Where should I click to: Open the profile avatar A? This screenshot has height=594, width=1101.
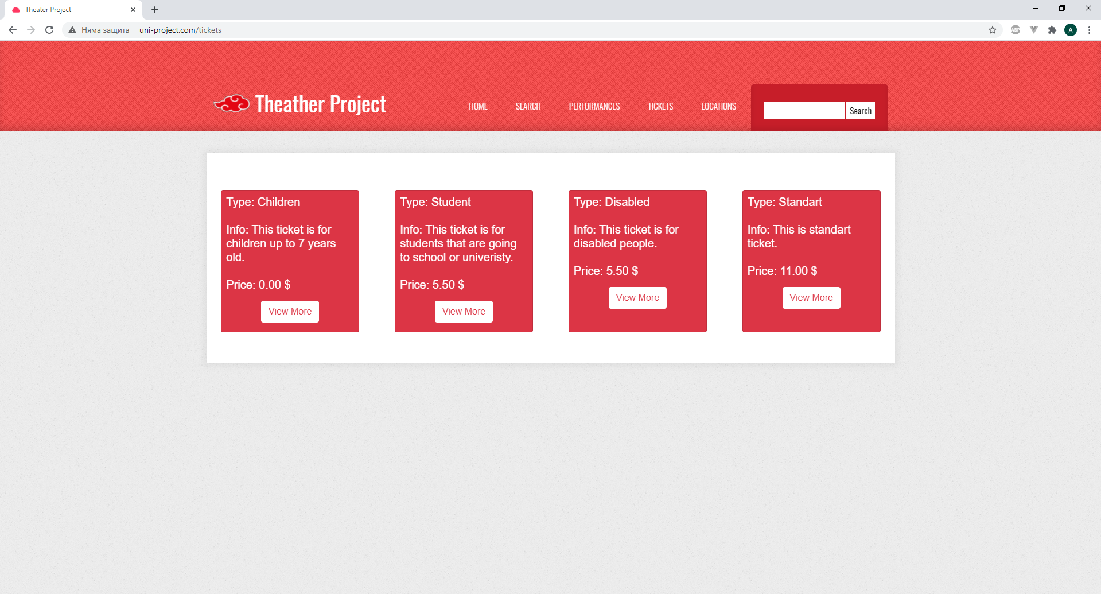[x=1071, y=30]
